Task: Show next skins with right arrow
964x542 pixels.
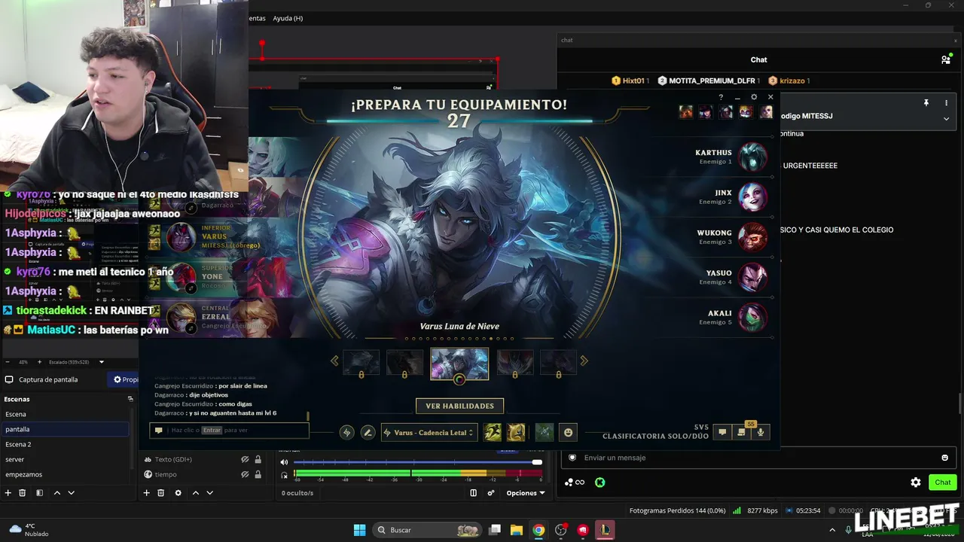Action: (x=584, y=361)
